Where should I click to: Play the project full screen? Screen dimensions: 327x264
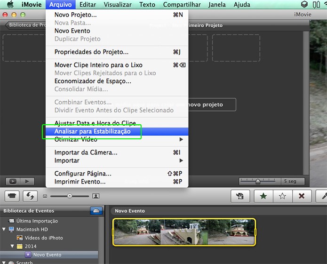click(13, 182)
